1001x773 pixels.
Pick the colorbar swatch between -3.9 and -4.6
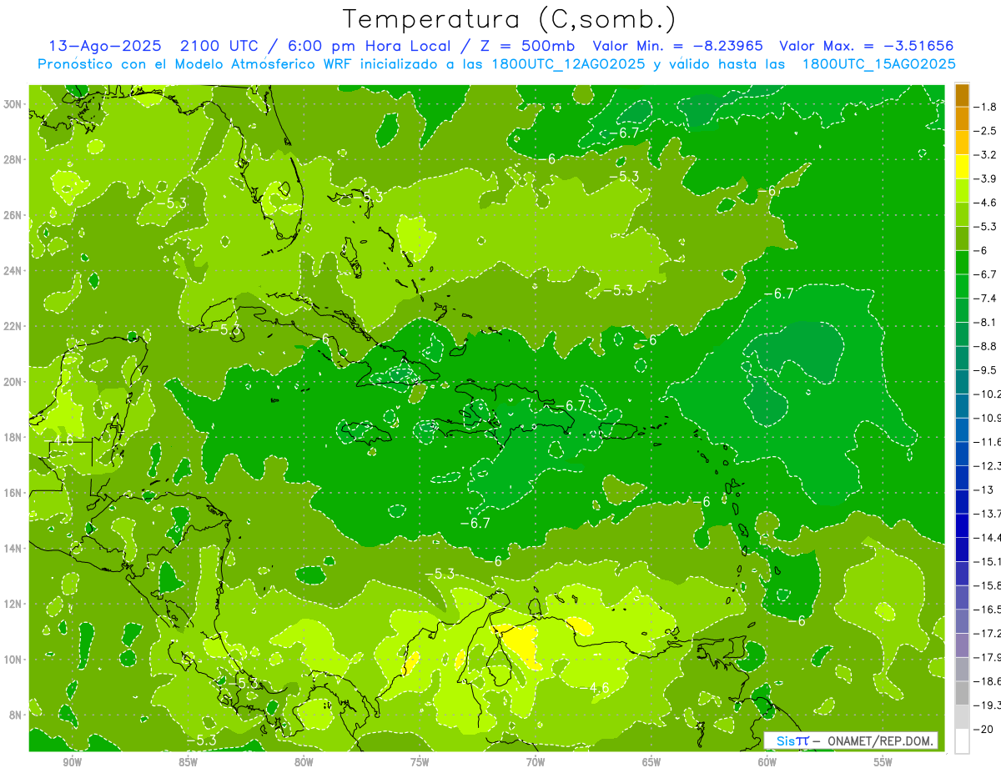[963, 190]
